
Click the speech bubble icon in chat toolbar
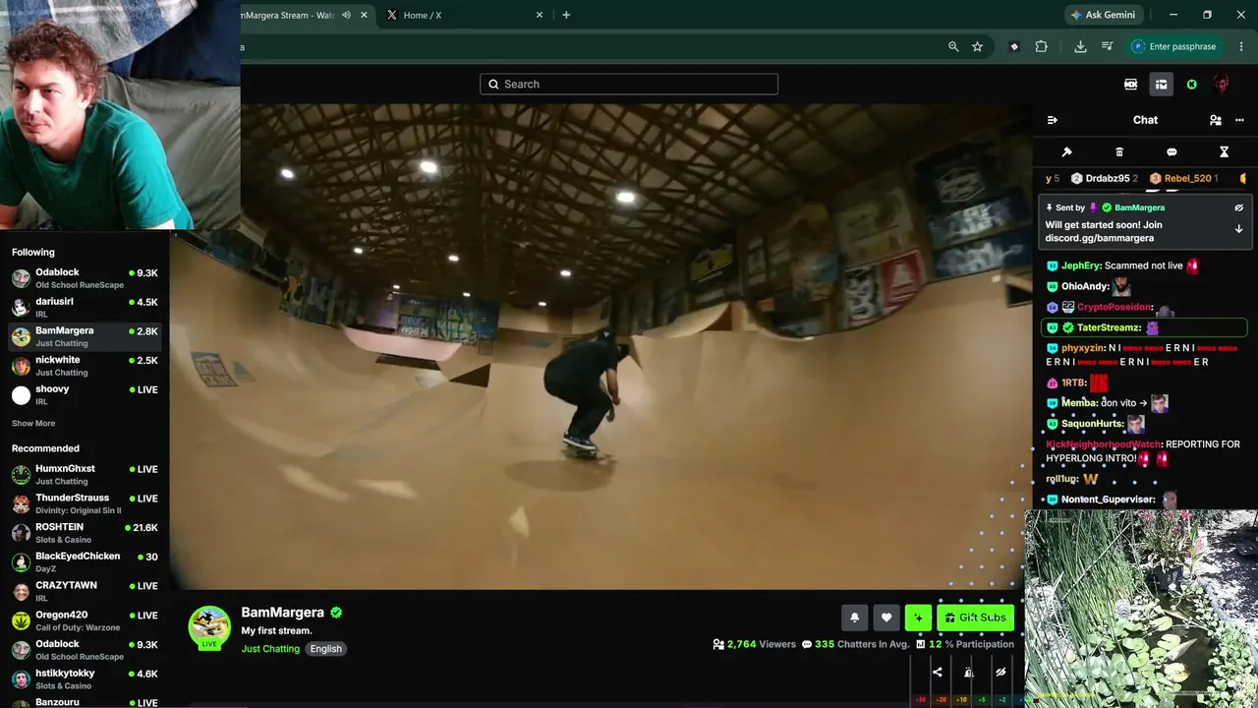point(1172,152)
